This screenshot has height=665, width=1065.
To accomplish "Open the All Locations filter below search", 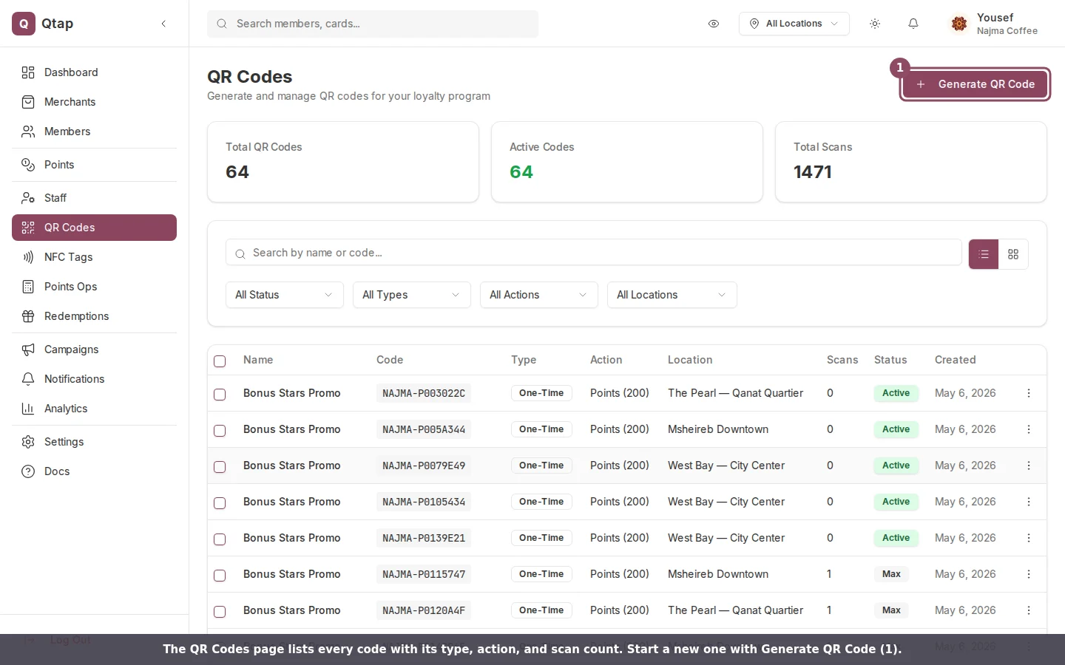I will pyautogui.click(x=672, y=295).
